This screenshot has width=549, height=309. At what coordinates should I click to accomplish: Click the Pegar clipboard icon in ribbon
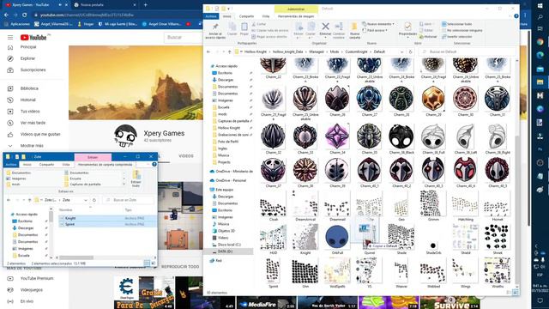pos(244,27)
